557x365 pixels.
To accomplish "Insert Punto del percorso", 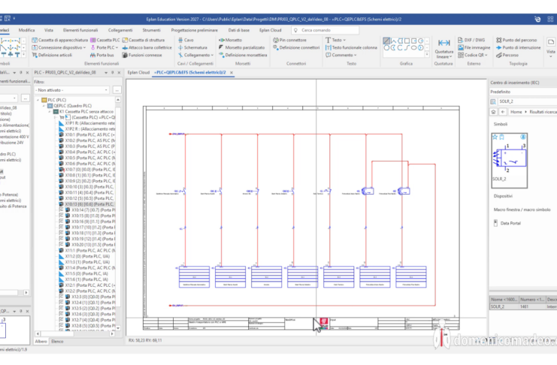I will pos(516,40).
